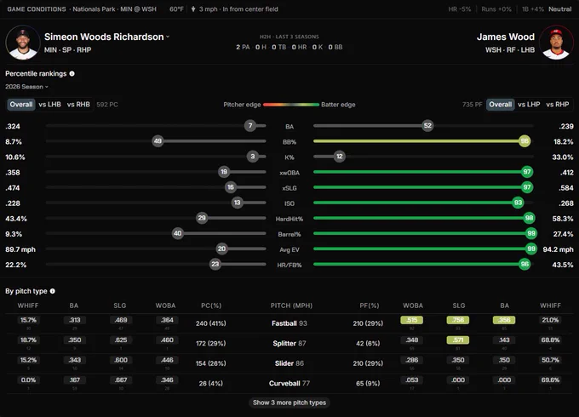Click the Nationals Park MIN @ WSH text
579x417 pixels.
point(114,9)
